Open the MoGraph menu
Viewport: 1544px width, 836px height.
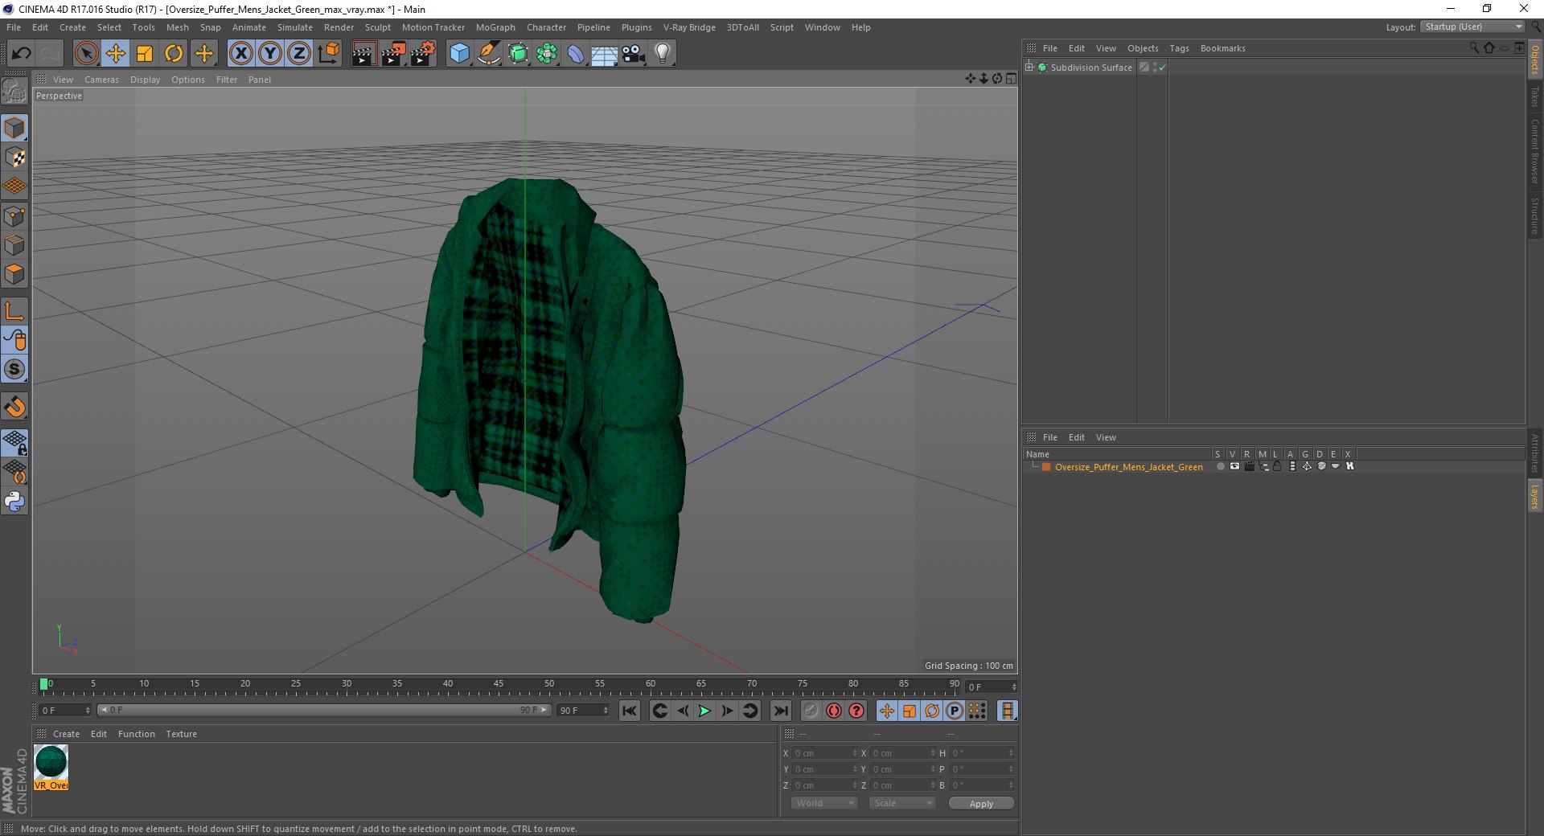coord(495,27)
